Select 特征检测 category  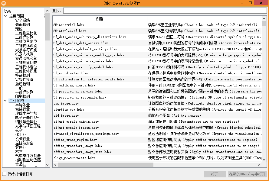22,75
